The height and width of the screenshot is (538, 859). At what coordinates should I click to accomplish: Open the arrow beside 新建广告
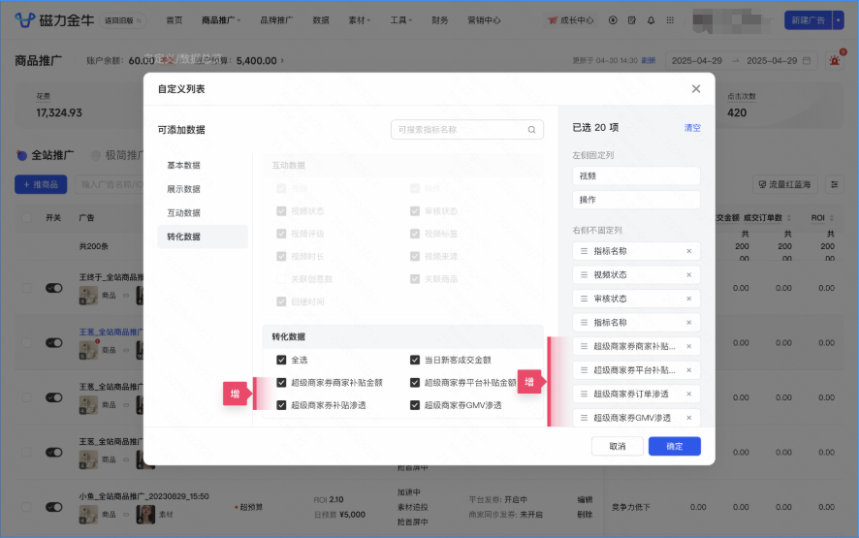pyautogui.click(x=839, y=20)
